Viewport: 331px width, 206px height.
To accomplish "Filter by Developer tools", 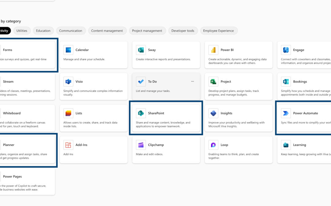I will [183, 31].
